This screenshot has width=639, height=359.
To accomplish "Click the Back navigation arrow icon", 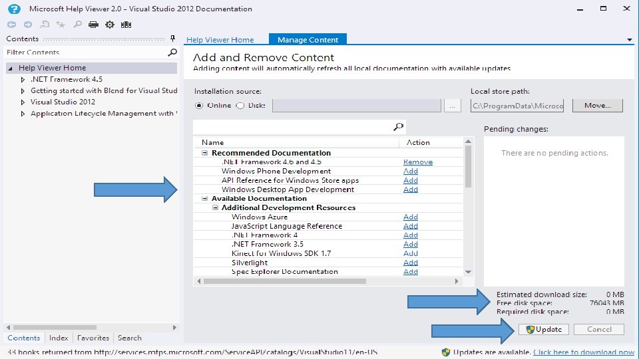I will 11,25.
